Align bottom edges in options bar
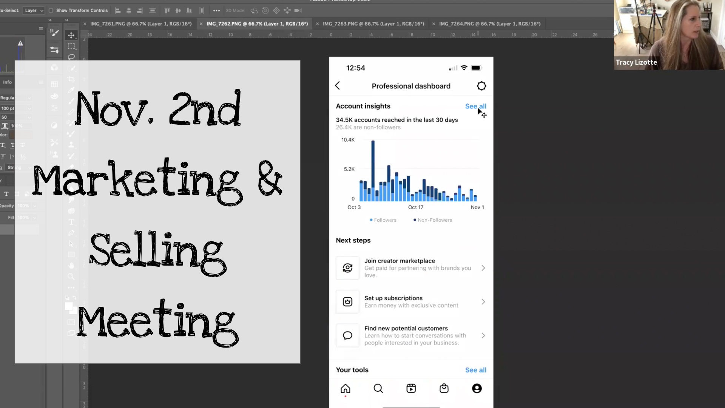 tap(189, 11)
